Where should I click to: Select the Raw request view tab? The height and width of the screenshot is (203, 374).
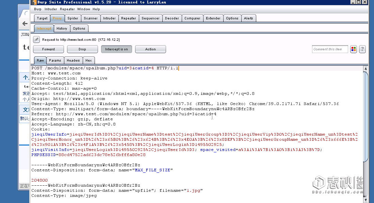point(40,60)
